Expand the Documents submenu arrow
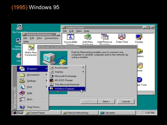The image size is (167, 125). point(46,75)
